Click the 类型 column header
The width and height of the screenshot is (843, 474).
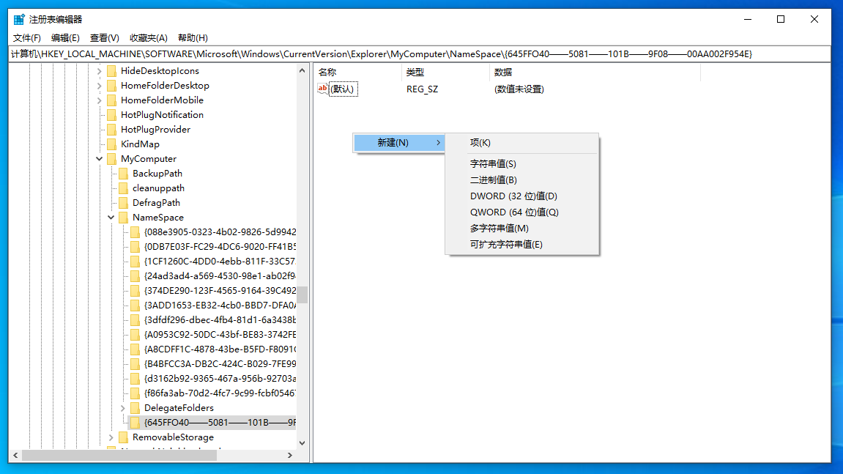415,72
